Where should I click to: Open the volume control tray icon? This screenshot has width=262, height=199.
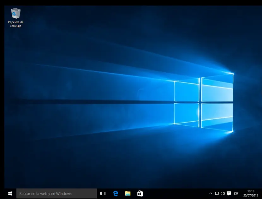[x=223, y=194]
